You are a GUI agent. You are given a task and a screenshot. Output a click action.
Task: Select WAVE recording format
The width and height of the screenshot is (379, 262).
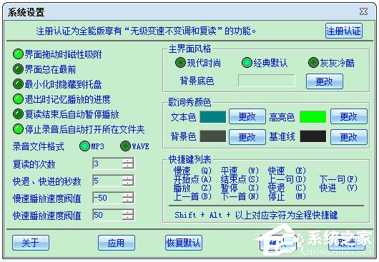point(134,146)
